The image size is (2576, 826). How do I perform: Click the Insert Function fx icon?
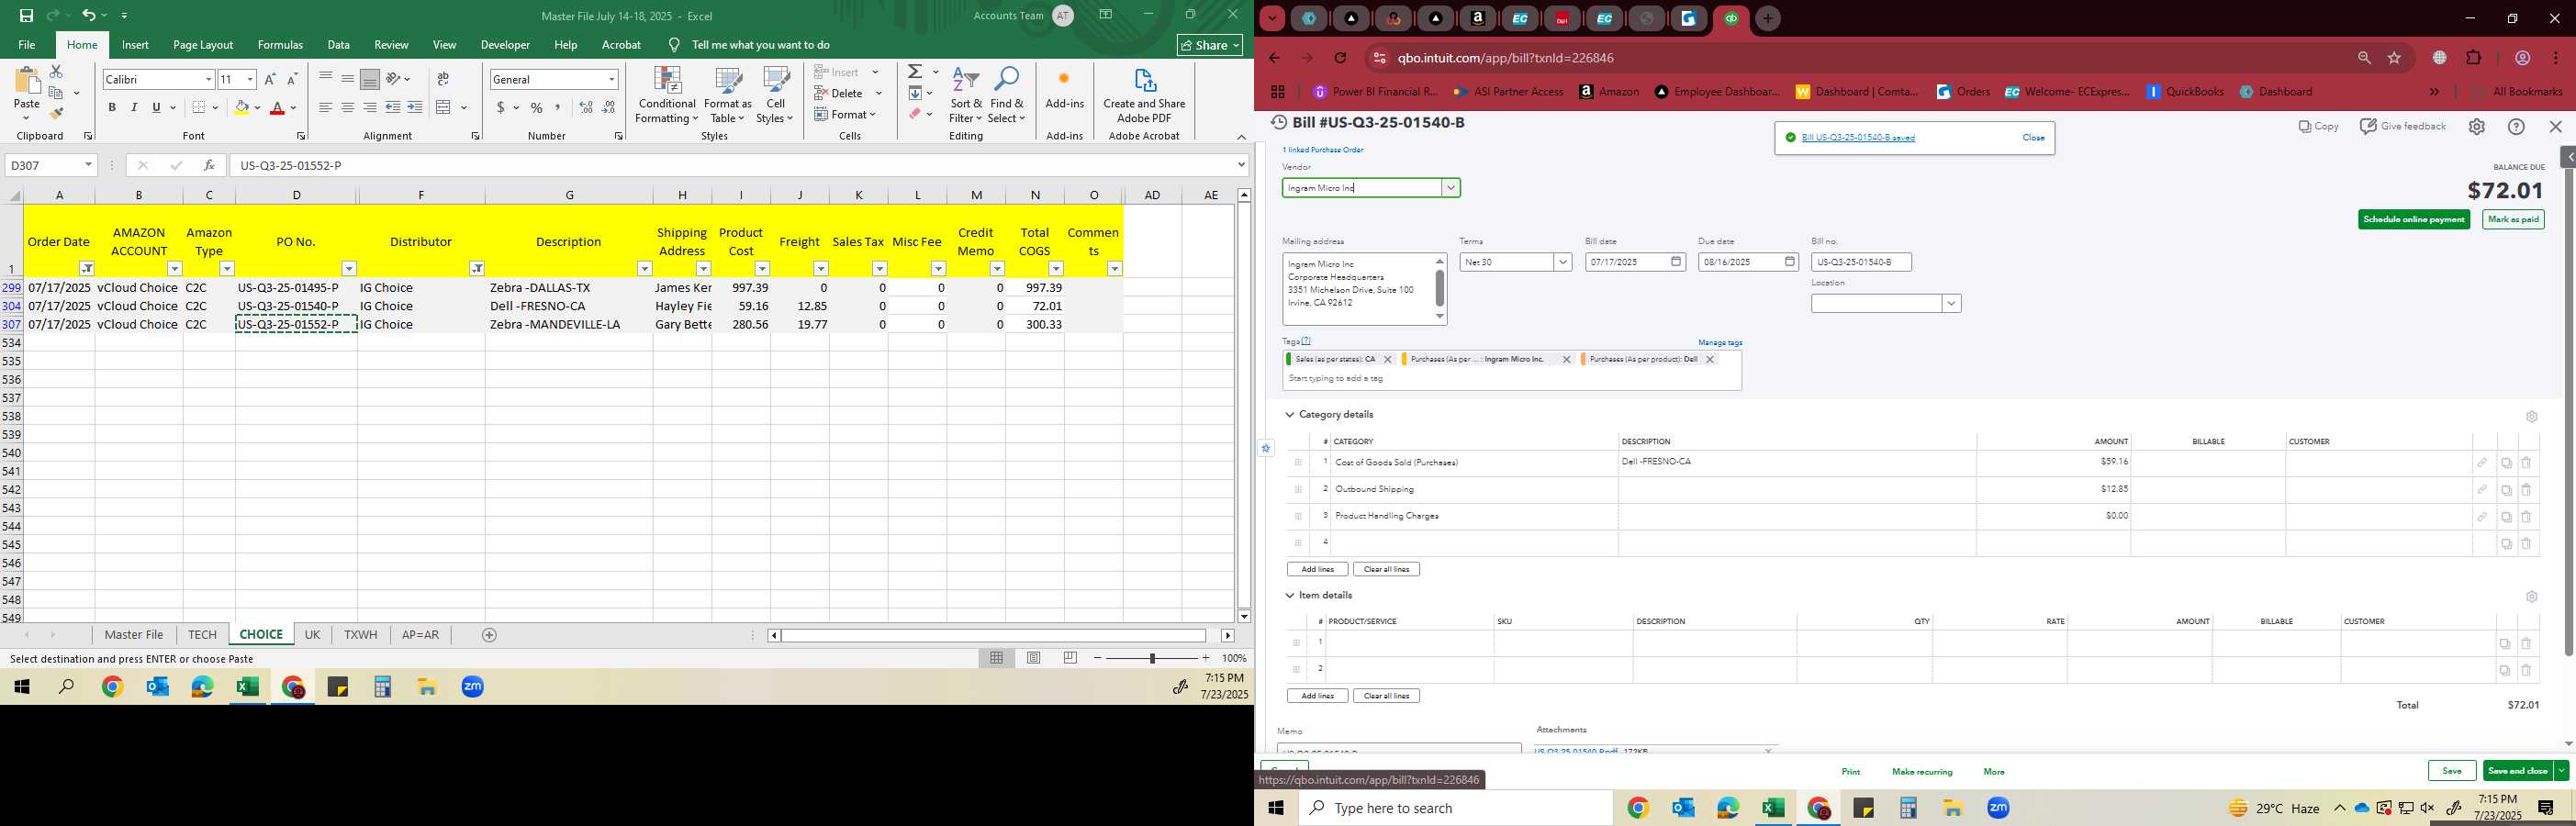209,165
